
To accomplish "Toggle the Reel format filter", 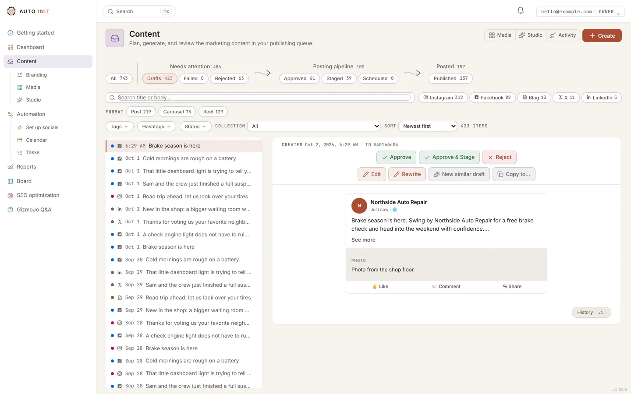I will [x=213, y=112].
